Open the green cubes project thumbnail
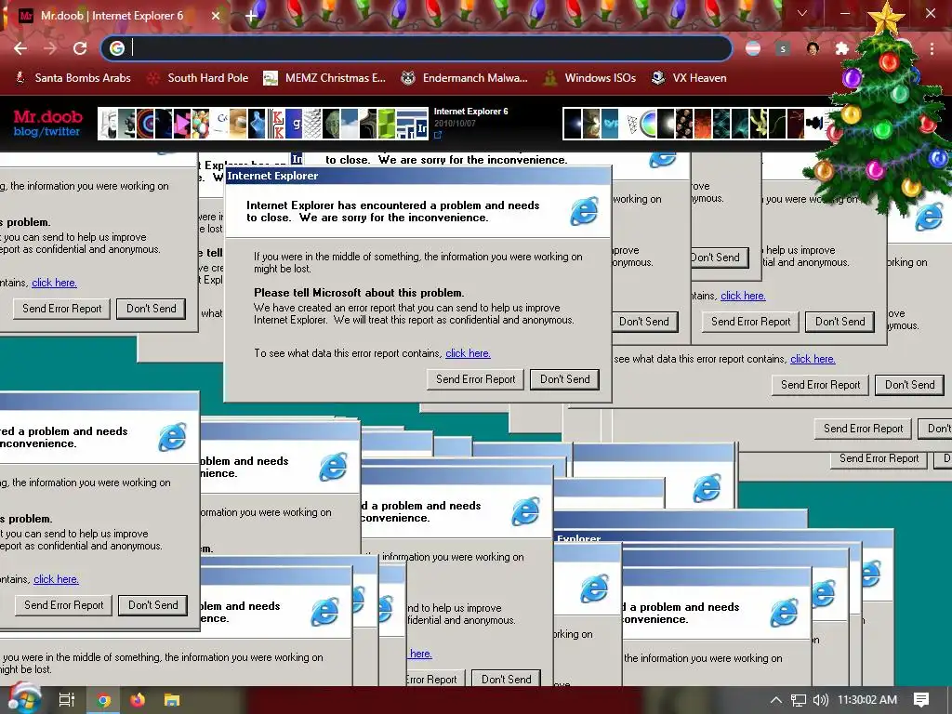 (x=386, y=124)
